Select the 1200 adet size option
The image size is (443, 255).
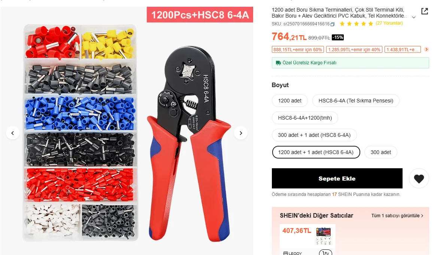click(x=289, y=101)
